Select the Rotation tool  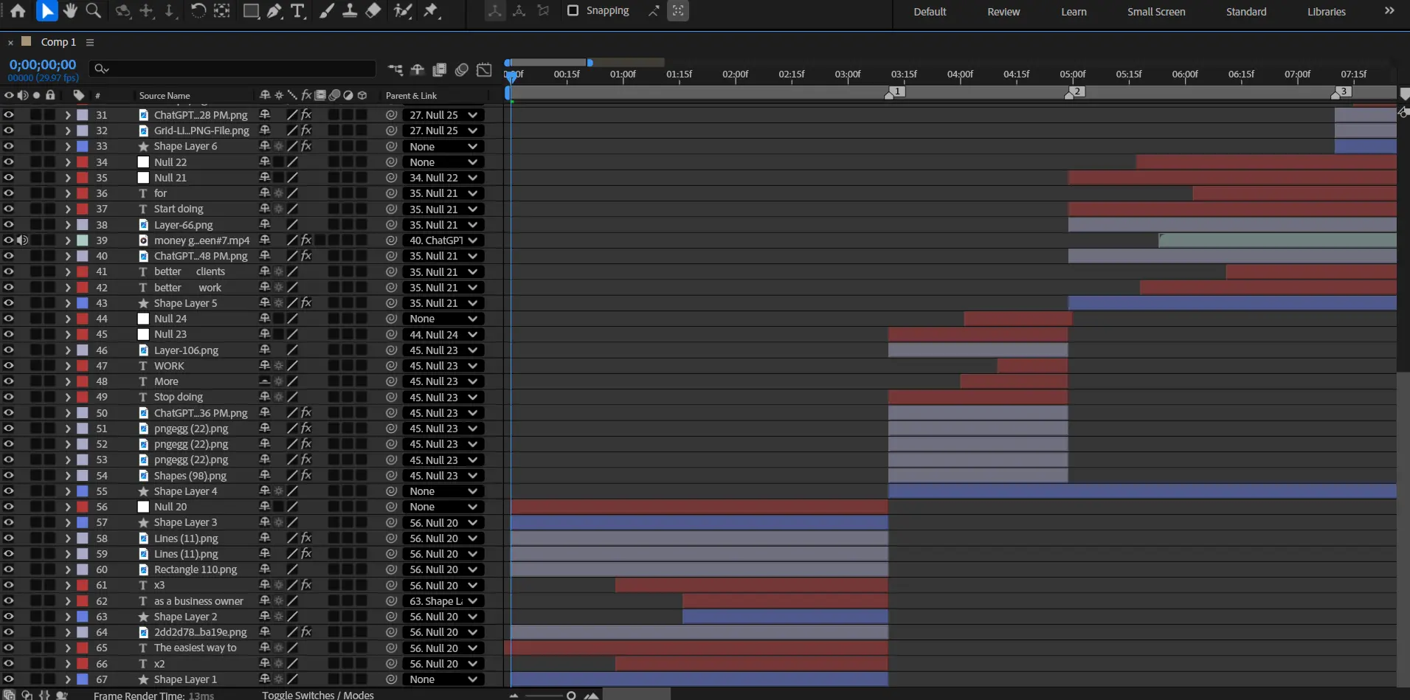[x=198, y=11]
